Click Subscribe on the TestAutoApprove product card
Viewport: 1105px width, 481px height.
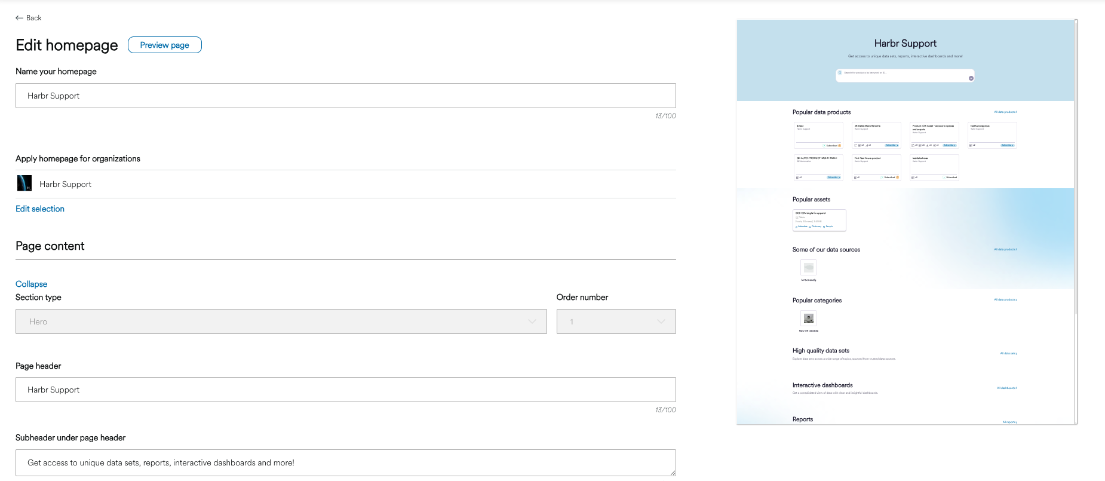[1007, 145]
